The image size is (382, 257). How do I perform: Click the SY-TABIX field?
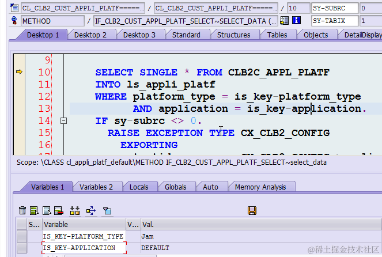335,21
